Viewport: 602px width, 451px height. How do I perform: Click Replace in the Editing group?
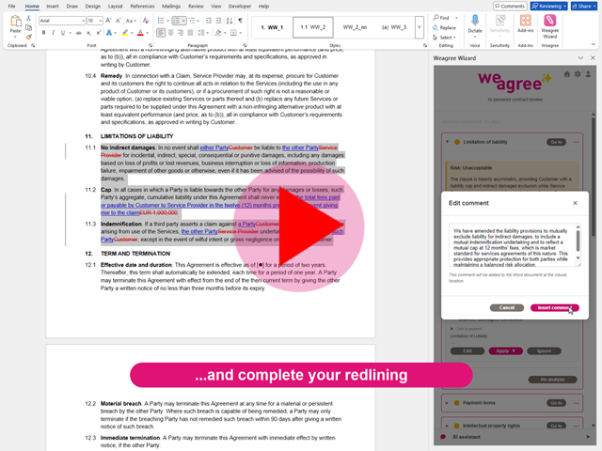(x=444, y=27)
